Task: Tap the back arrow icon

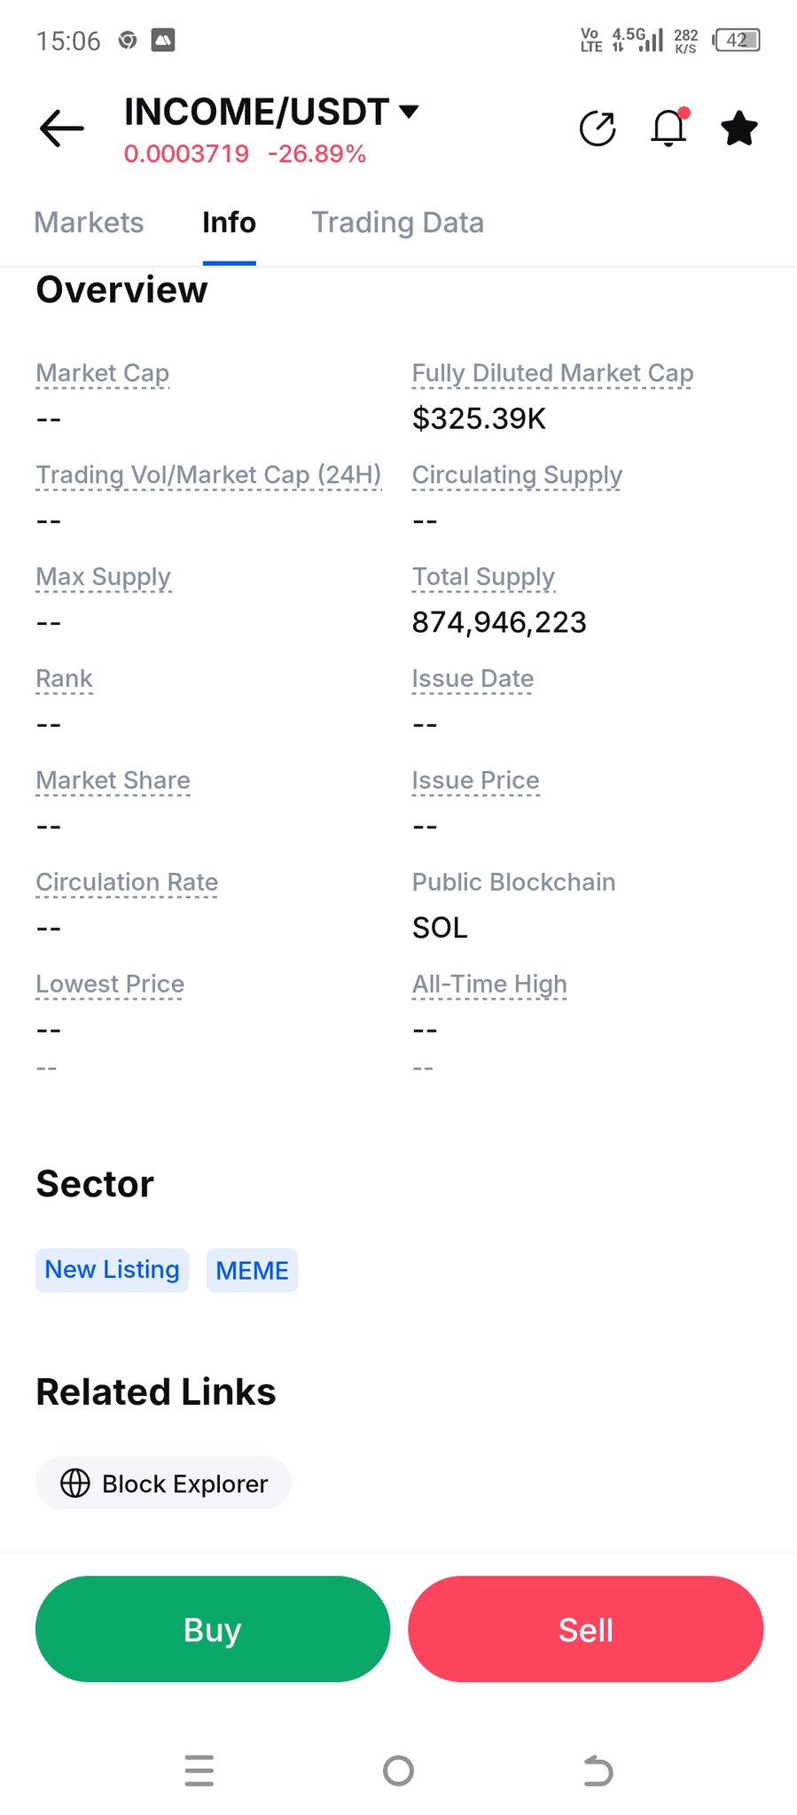Action: [x=62, y=129]
